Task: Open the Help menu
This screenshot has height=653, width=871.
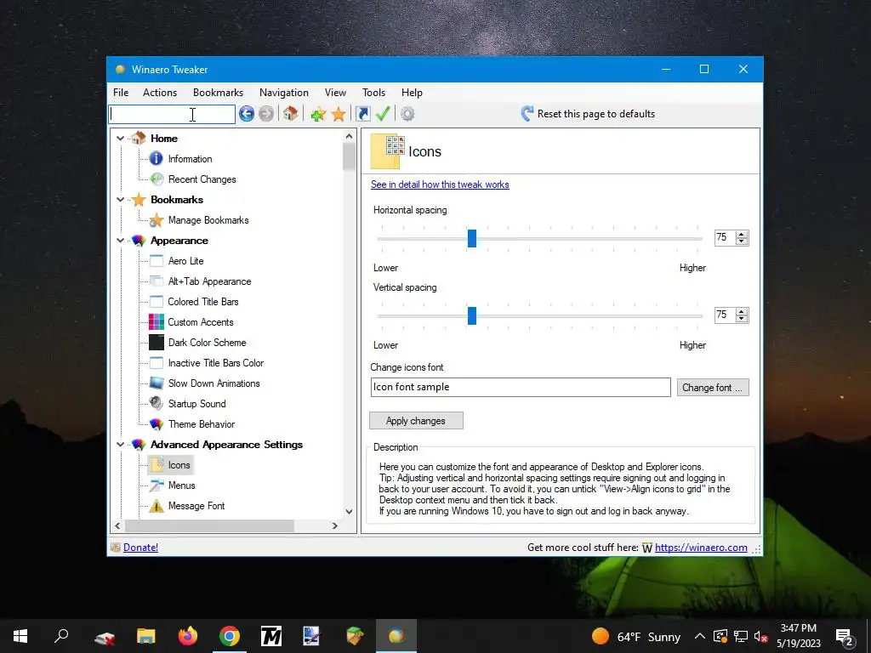Action: click(x=413, y=93)
